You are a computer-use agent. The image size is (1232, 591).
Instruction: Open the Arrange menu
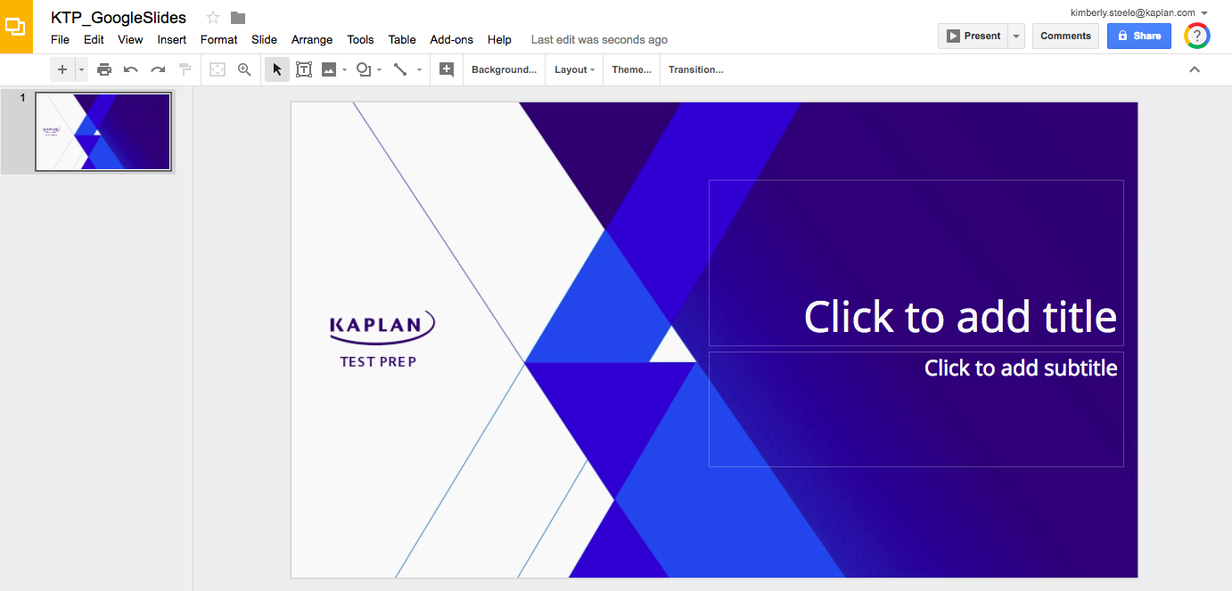coord(312,40)
